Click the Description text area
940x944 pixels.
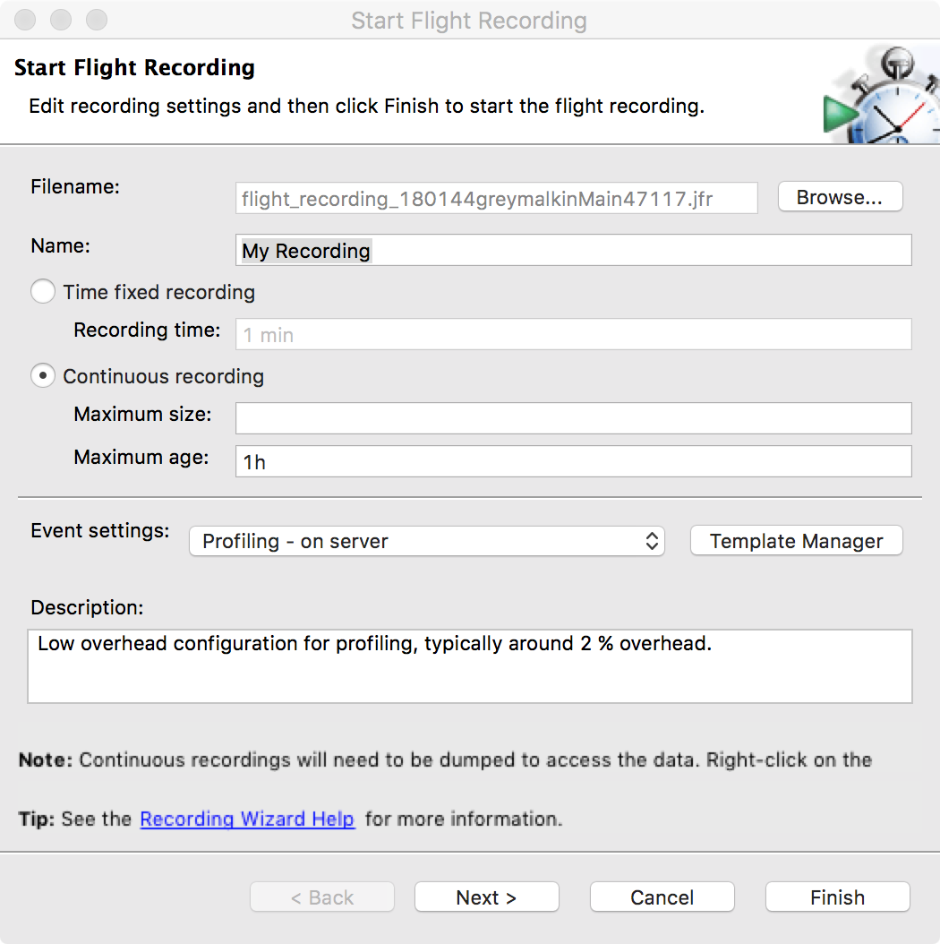point(470,666)
